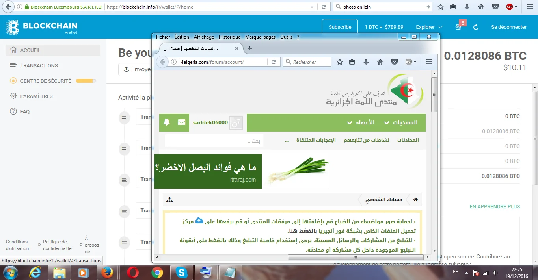Image resolution: width=538 pixels, height=280 pixels.
Task: Click the forum home breadcrumb icon
Action: click(415, 200)
